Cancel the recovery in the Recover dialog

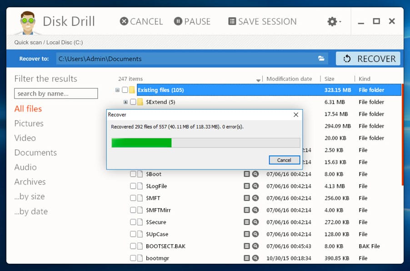[x=284, y=160]
